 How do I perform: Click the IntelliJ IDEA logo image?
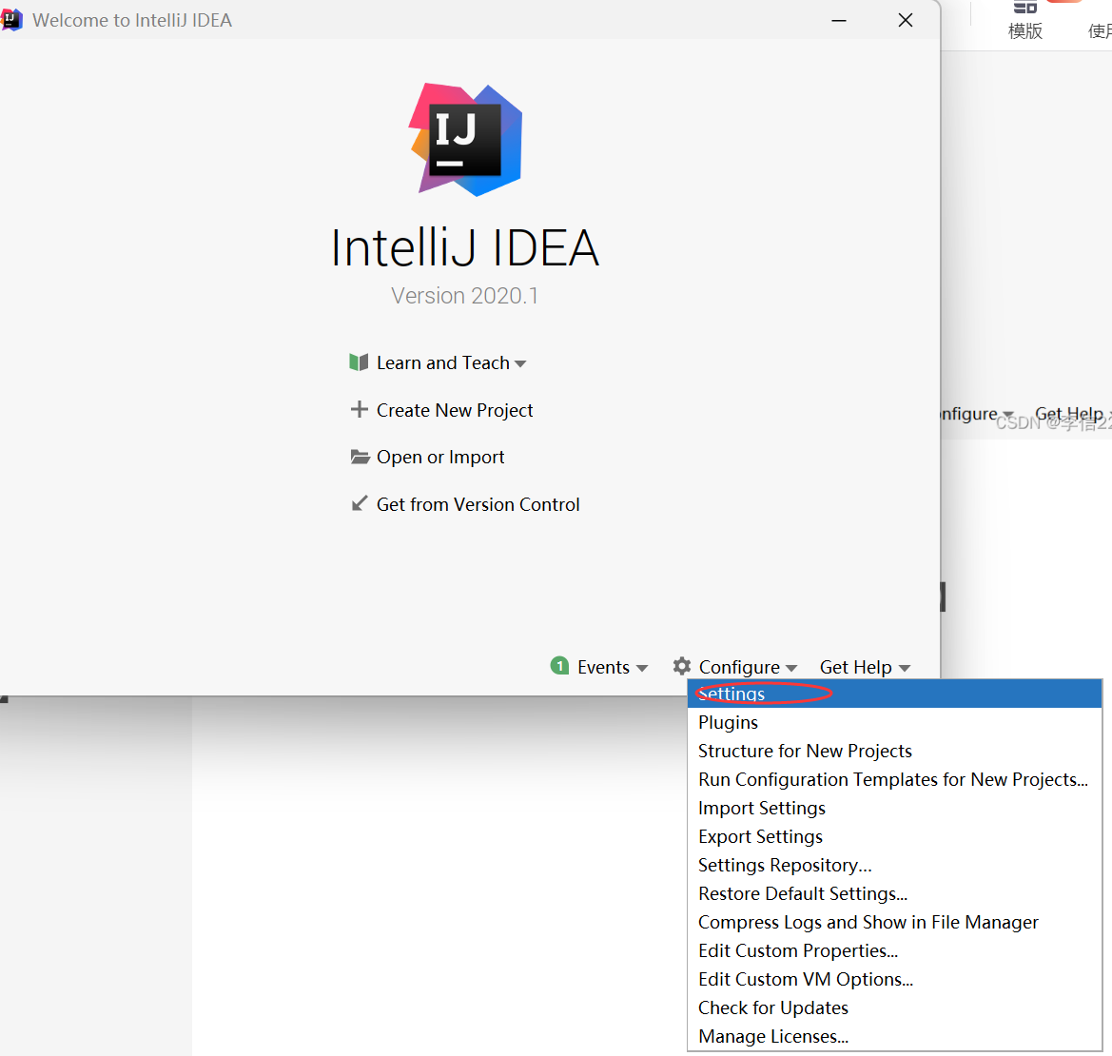465,140
